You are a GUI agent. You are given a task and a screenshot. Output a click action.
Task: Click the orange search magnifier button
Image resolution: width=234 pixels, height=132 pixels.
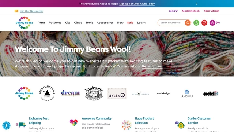pos(188,23)
